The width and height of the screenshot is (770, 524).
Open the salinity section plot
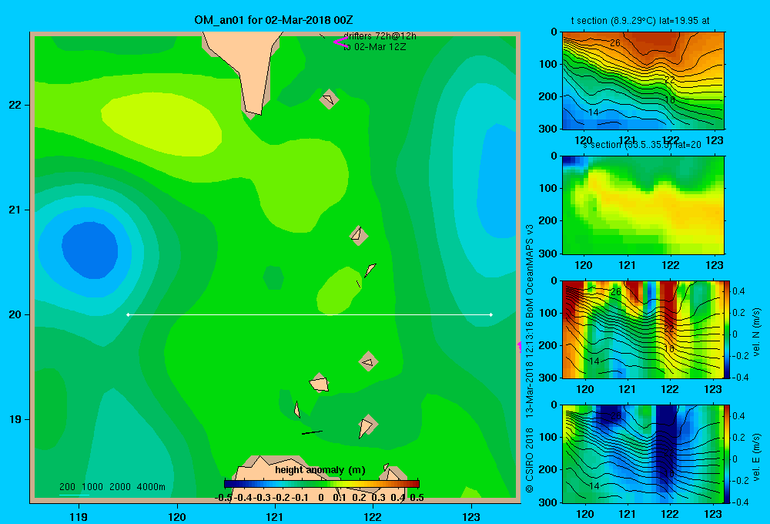643,205
